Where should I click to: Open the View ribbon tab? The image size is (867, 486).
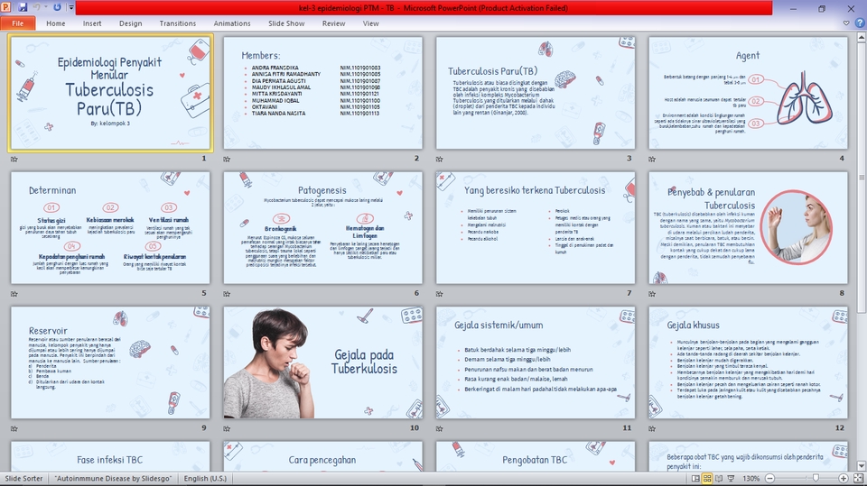[370, 23]
